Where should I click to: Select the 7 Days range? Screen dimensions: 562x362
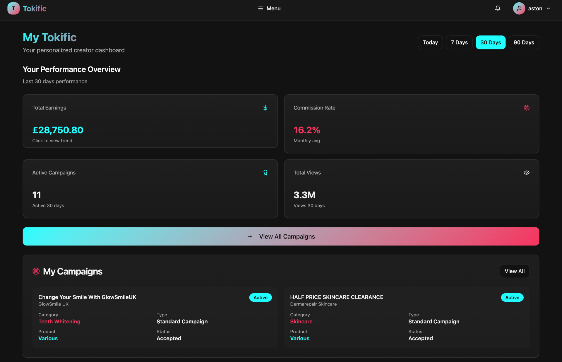[459, 42]
